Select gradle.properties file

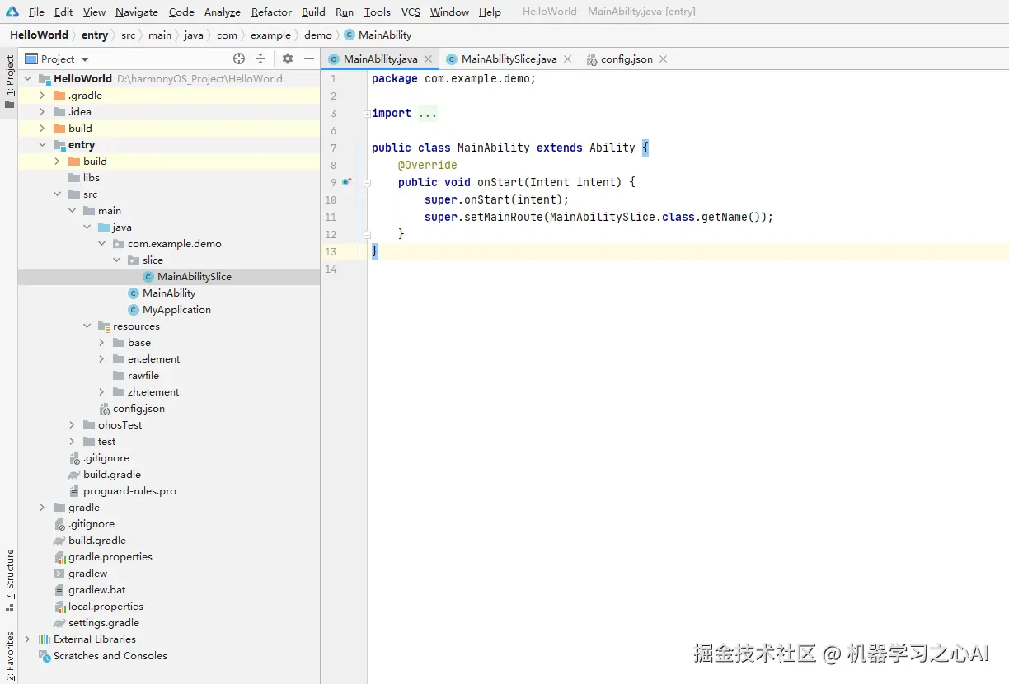pos(110,557)
